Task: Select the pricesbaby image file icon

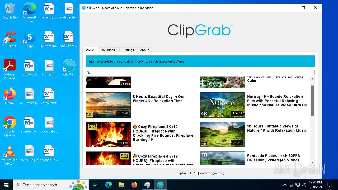Action: [x=49, y=125]
